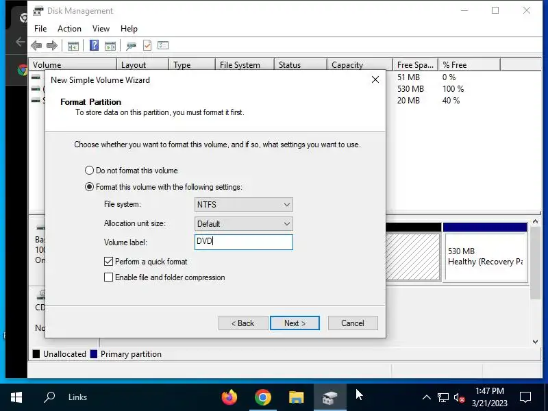Open the Action menu

click(69, 29)
